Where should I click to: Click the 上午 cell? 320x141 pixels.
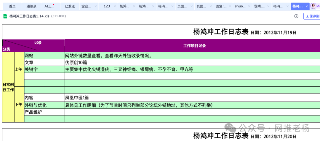pos(19,69)
